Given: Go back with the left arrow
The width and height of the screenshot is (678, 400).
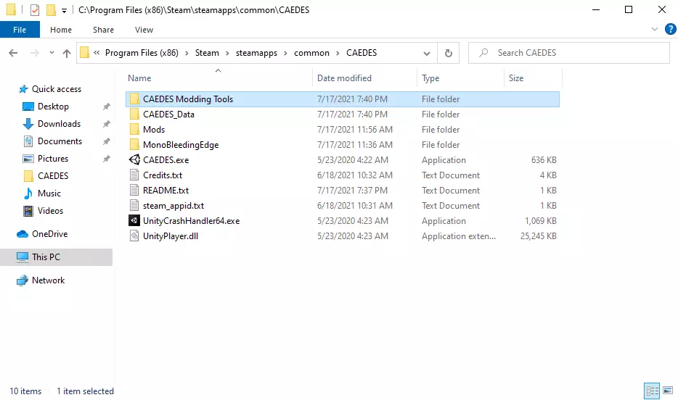Looking at the screenshot, I should (x=13, y=53).
